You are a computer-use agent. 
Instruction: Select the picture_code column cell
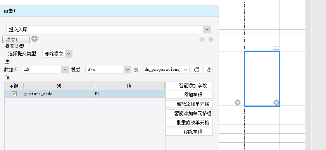coord(59,94)
